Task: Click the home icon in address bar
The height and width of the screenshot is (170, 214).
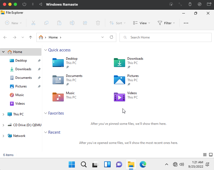Action: (41, 37)
